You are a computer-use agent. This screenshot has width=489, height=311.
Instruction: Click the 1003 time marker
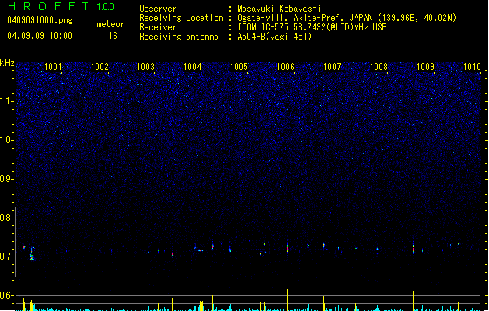click(145, 66)
